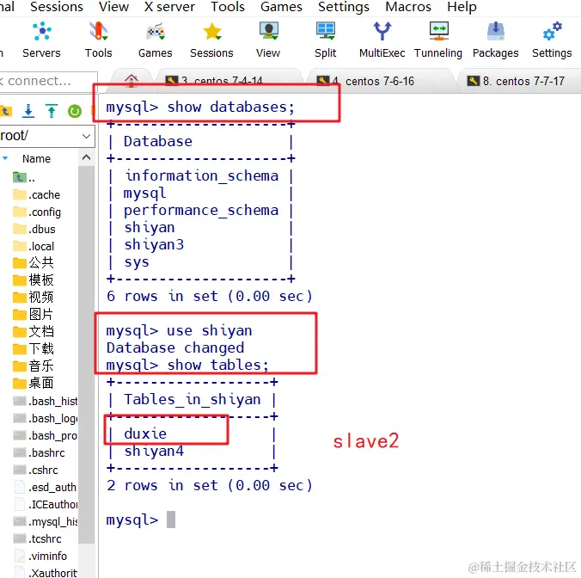Click the 'shiyan4' table row text
Screen dimensions: 581x578
click(x=154, y=452)
